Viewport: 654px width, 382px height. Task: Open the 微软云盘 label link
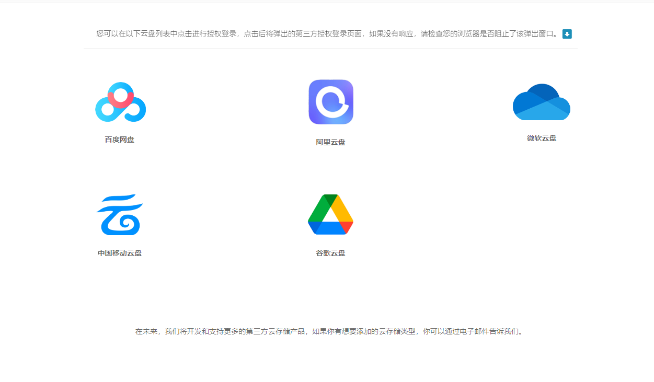(x=542, y=138)
